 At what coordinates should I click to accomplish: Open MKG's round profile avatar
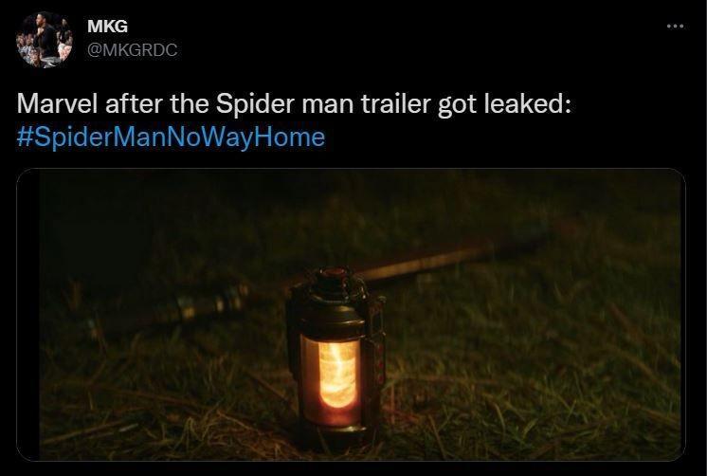[45, 40]
